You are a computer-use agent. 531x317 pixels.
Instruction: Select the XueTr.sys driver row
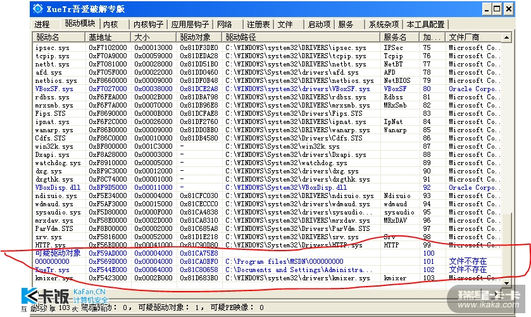pos(267,270)
